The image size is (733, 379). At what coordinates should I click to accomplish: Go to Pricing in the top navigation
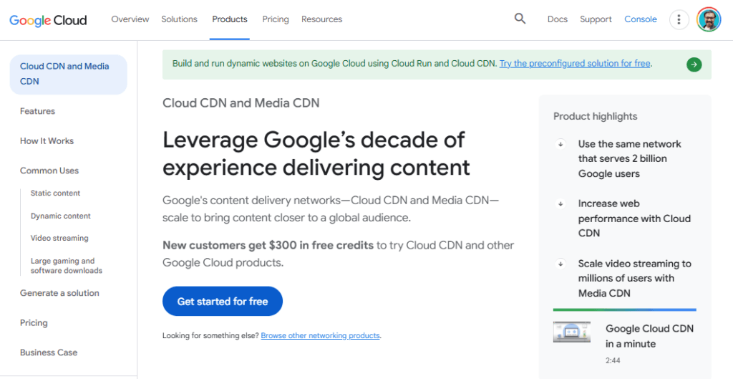coord(276,19)
